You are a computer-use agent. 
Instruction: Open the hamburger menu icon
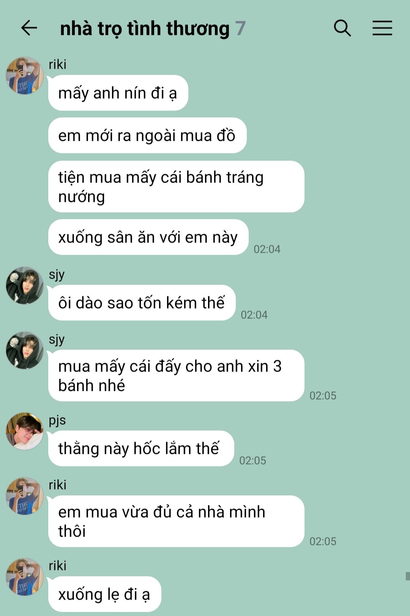(x=382, y=28)
